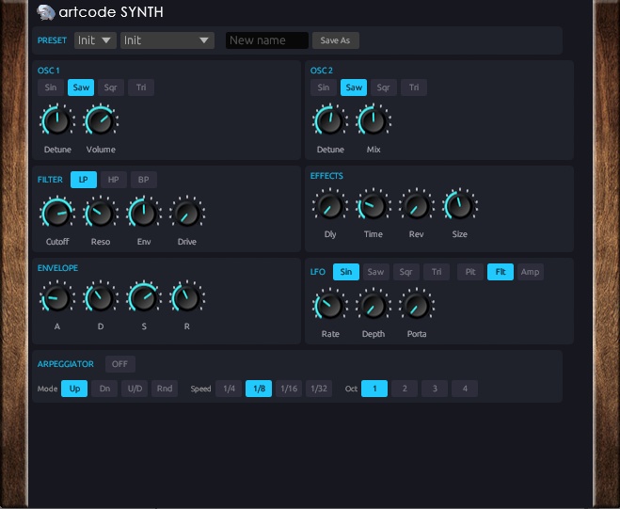
Task: Set arpeggiator octave range to 3
Action: (435, 389)
